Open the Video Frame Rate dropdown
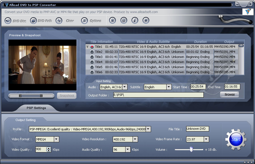The height and width of the screenshot is (164, 255). (206, 139)
